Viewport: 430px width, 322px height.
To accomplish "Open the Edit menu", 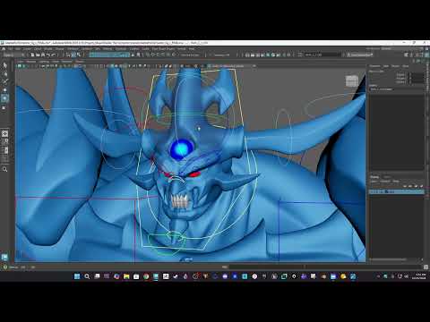I will (18, 48).
